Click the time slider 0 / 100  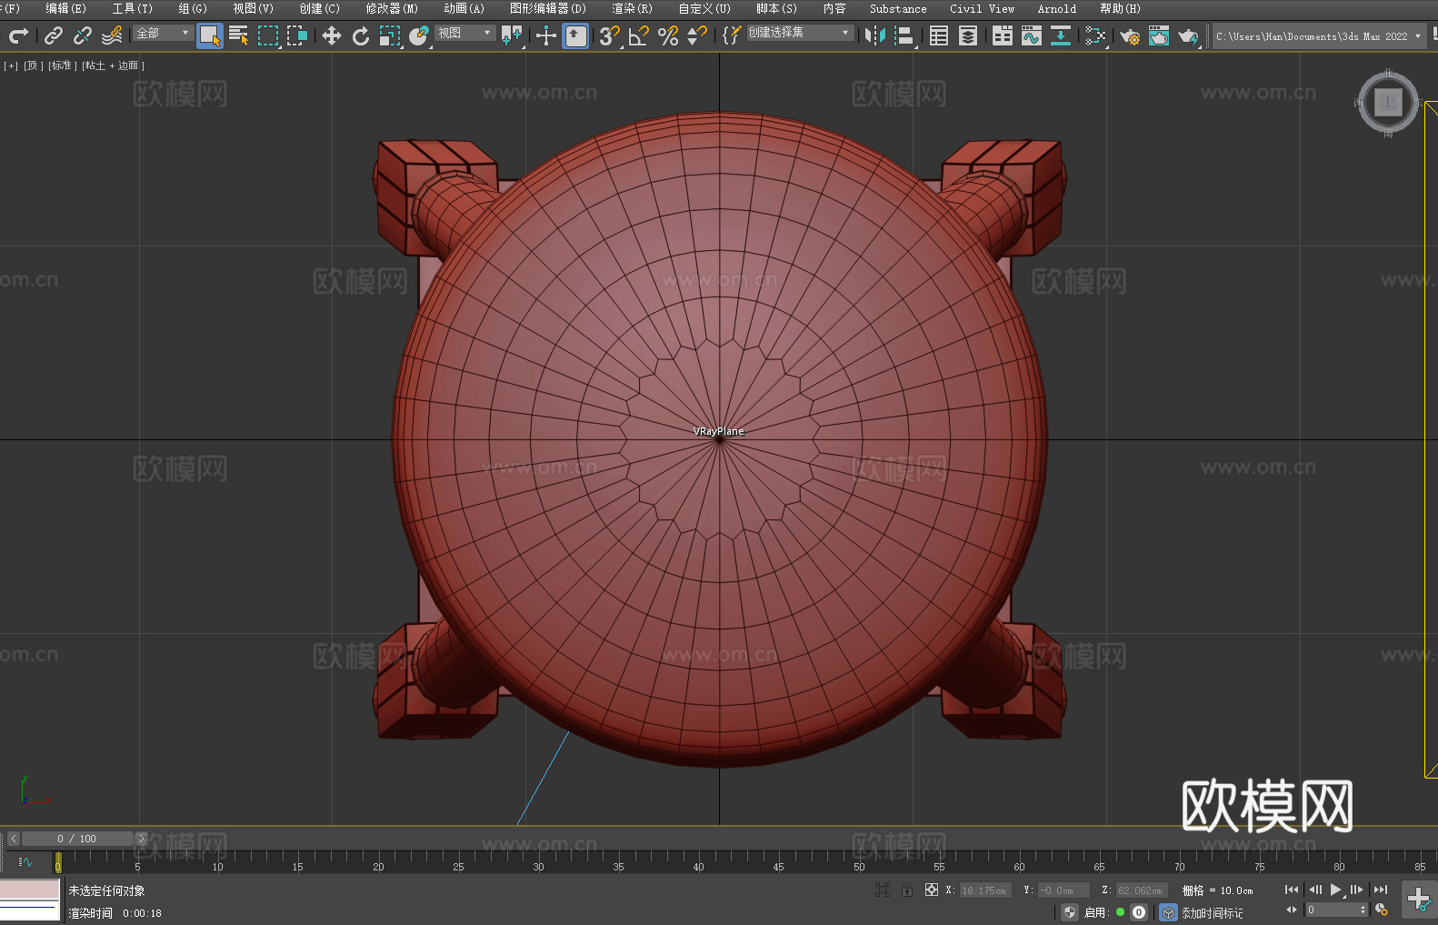coord(77,839)
